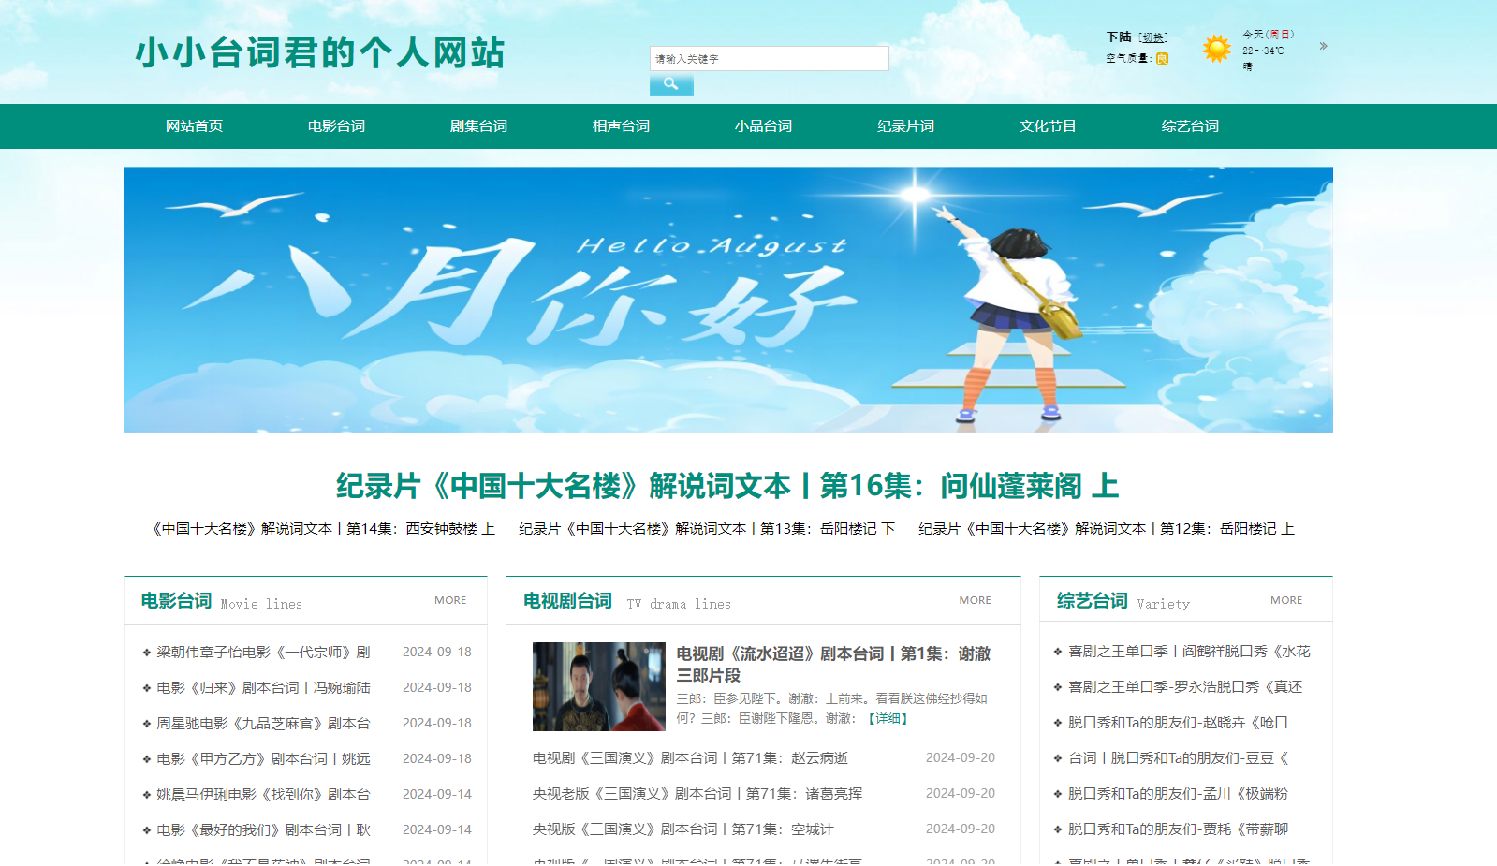
Task: Open 周星驰电影《九品芝麻官》 article
Action: 263,723
